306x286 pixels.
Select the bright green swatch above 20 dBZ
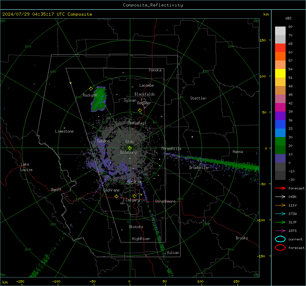pyautogui.click(x=280, y=141)
